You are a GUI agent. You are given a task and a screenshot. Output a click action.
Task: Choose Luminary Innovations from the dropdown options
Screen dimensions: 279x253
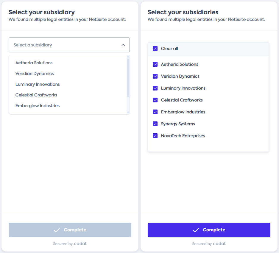point(38,84)
